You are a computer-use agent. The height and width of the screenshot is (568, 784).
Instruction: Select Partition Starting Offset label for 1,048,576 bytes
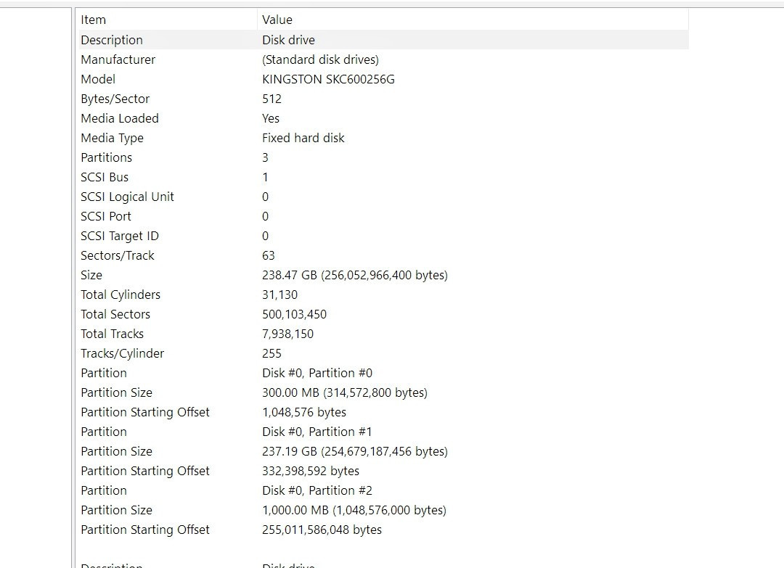click(145, 412)
